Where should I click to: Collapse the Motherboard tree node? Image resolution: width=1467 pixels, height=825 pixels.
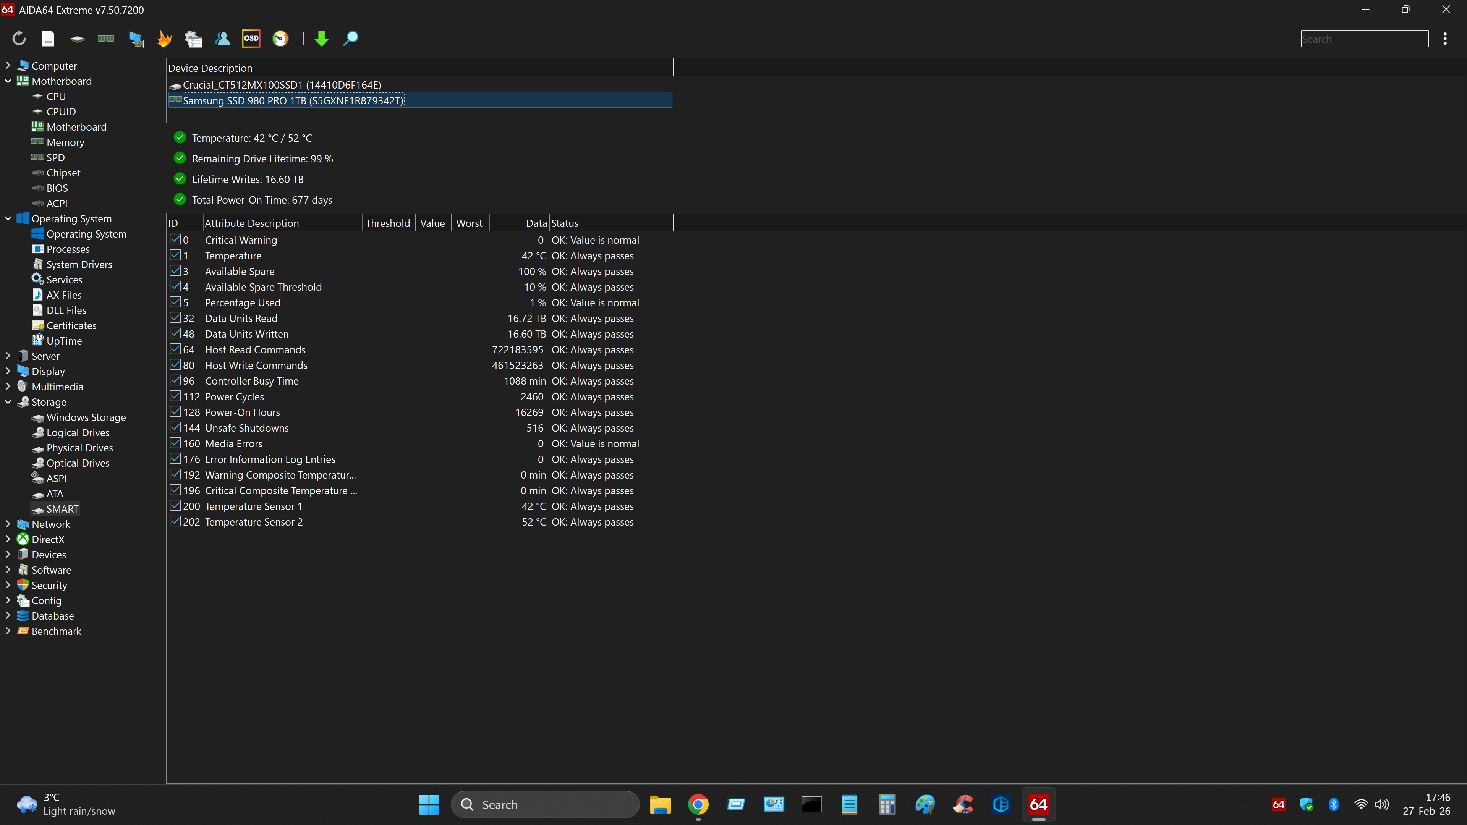[8, 81]
